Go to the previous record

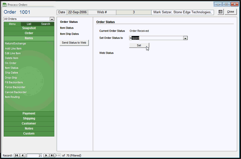[x=23, y=156]
